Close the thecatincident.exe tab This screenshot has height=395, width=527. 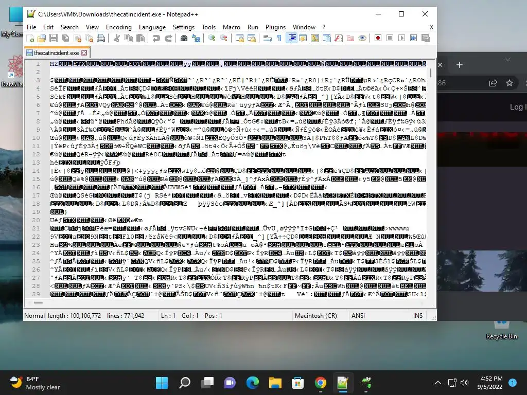[x=84, y=53]
